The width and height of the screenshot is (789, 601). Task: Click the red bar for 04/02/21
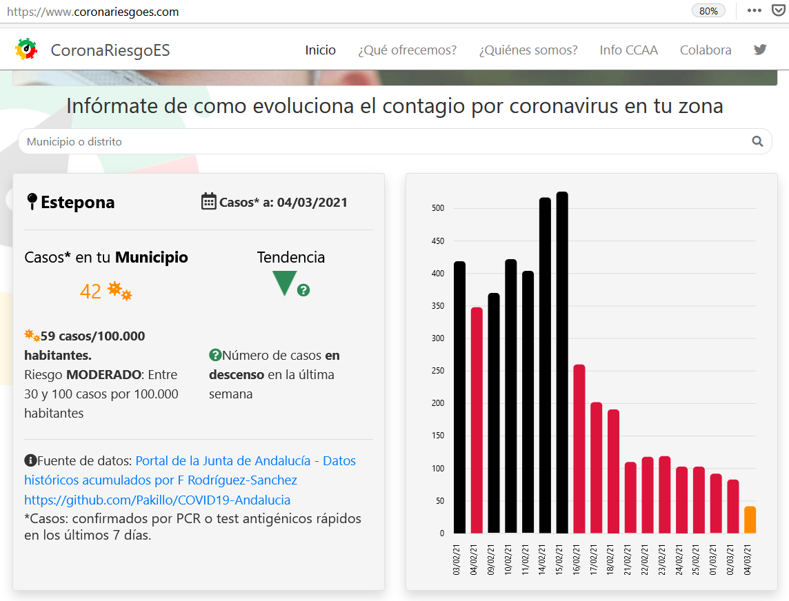[x=477, y=420]
